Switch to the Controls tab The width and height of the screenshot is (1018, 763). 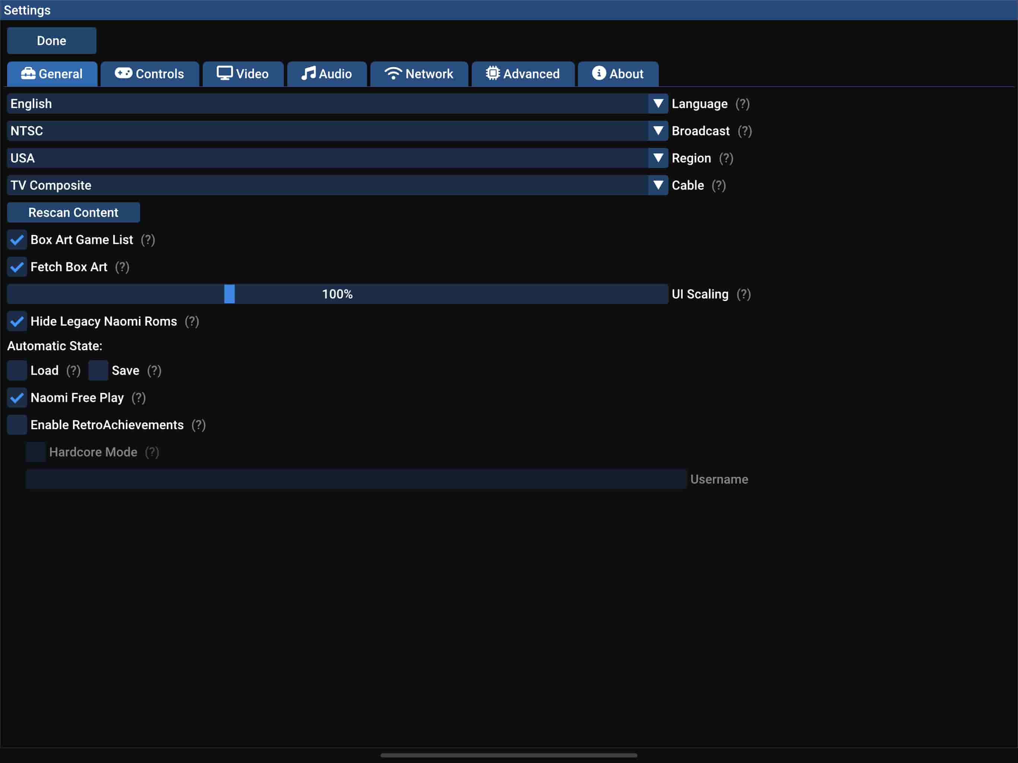(149, 74)
